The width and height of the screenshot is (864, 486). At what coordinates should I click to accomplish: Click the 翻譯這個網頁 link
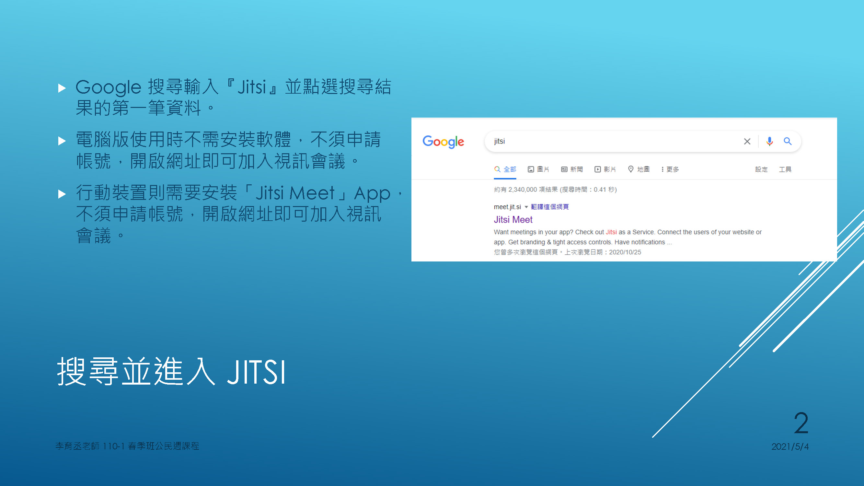point(549,207)
